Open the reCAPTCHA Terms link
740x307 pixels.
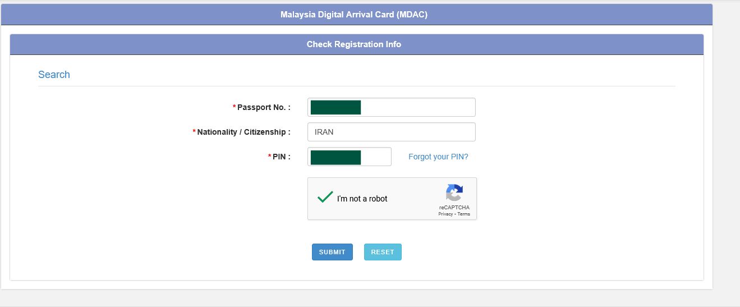click(464, 214)
